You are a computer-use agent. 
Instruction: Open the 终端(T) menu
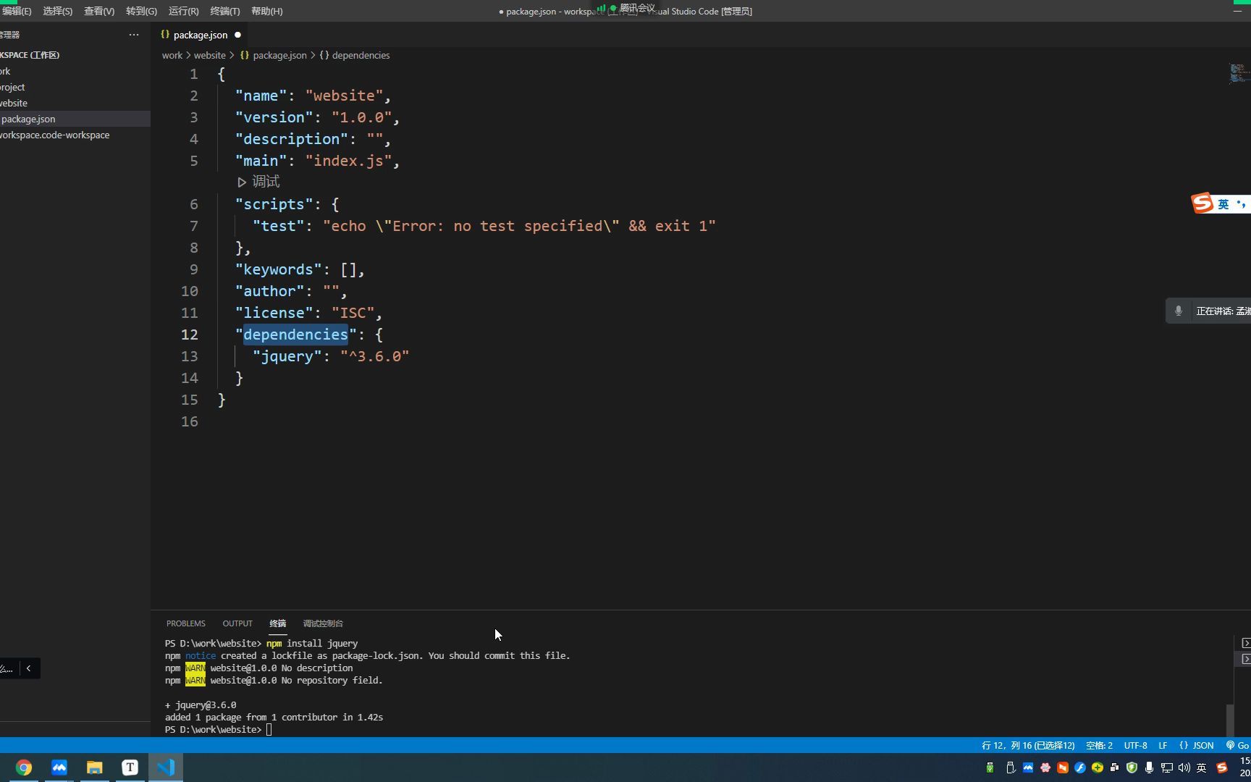click(224, 11)
